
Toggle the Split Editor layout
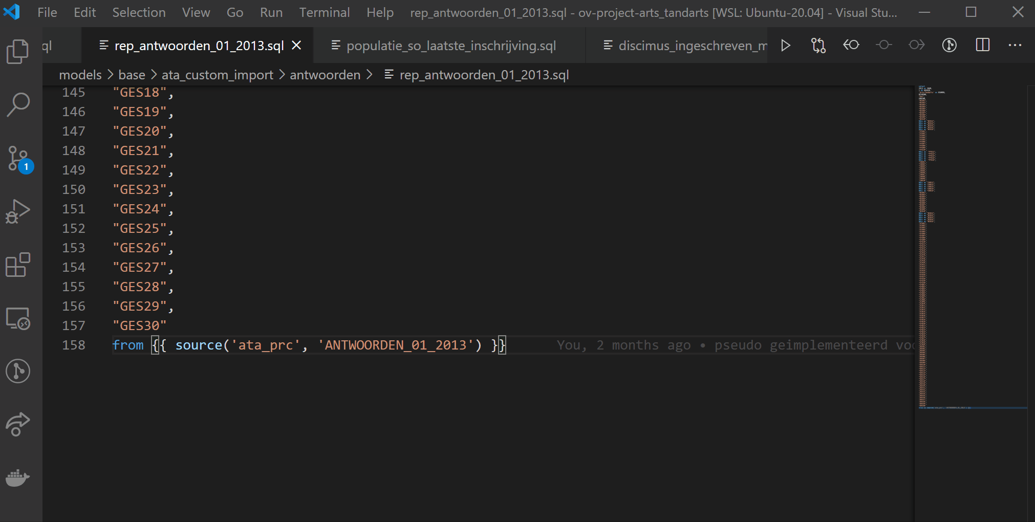(x=983, y=46)
